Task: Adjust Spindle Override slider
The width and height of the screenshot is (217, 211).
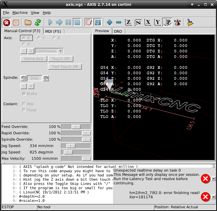Action: (x=76, y=139)
